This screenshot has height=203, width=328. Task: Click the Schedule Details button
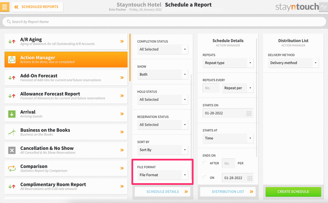coord(163,192)
